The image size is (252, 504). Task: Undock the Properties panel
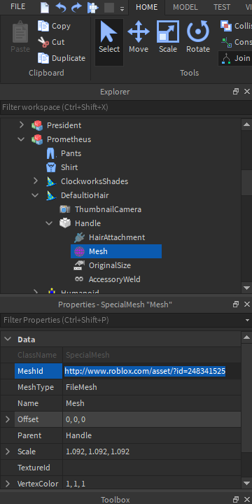(x=236, y=304)
